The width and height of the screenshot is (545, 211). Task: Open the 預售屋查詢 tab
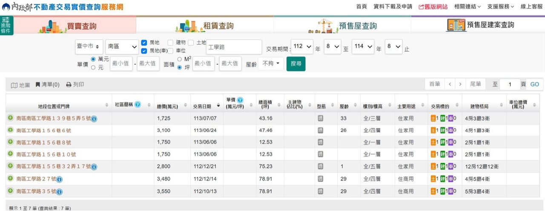click(x=342, y=26)
